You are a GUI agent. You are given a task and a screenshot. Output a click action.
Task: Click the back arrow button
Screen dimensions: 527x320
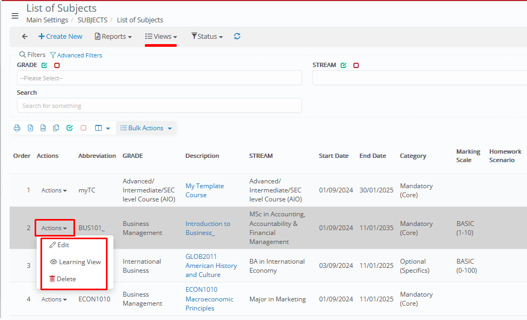coord(24,37)
